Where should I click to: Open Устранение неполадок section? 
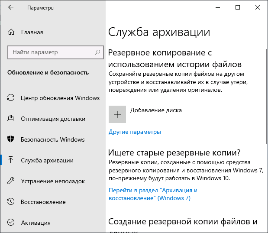point(53,181)
